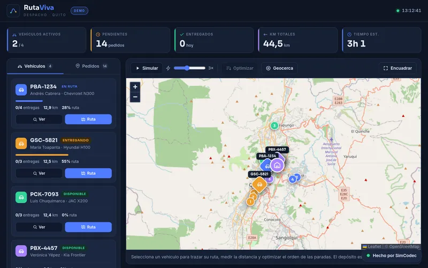Click Ver for PCK-7093
The image size is (428, 268).
[x=39, y=227]
